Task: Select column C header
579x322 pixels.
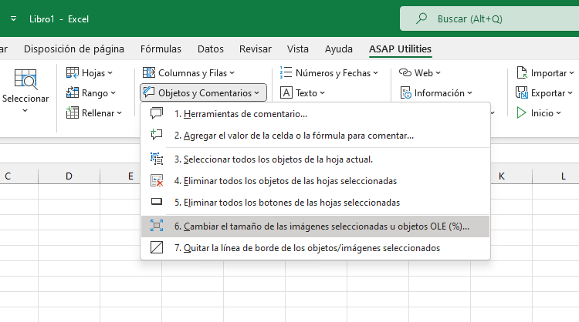Action: [x=19, y=176]
